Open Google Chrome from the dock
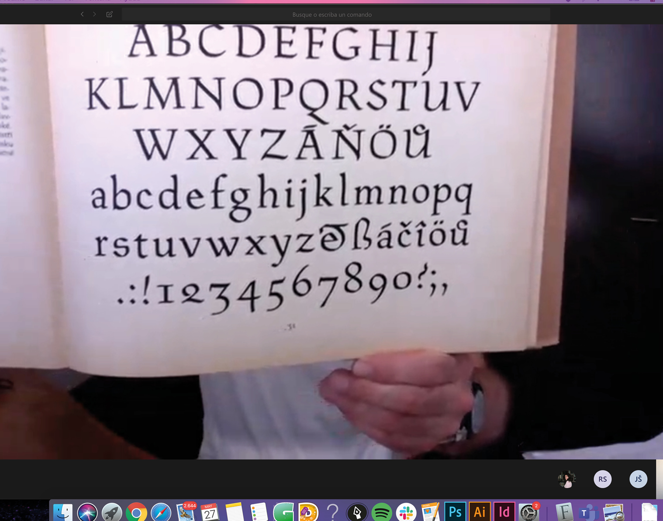The image size is (663, 521). click(136, 512)
